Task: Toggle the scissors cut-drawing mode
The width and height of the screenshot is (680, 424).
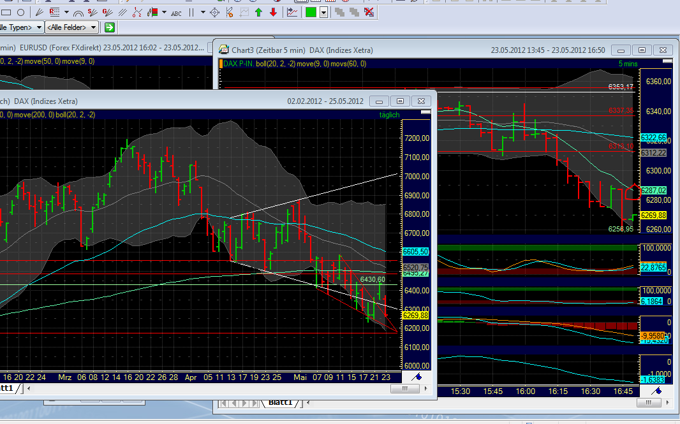Action: 229,11
